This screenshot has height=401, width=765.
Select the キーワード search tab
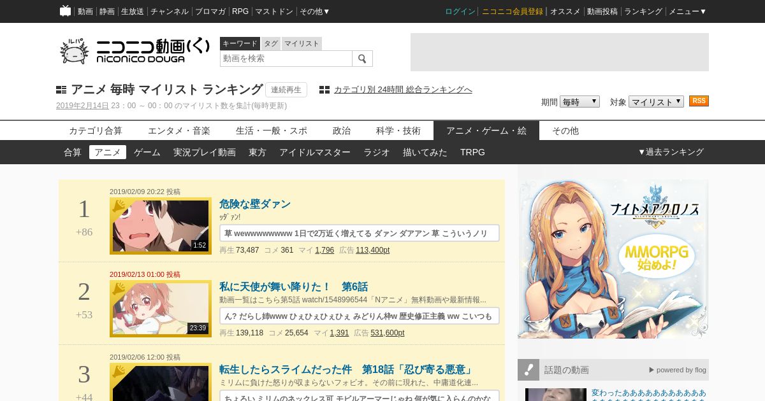[240, 43]
